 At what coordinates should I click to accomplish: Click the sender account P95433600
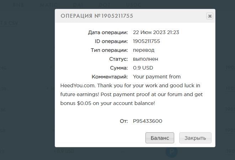148,121
